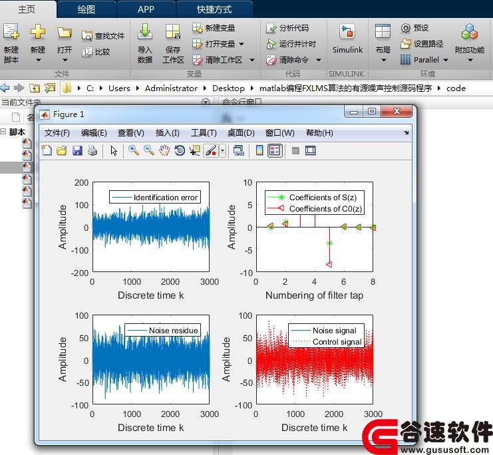Screen dimensions: 493x455
Task: Go back with the left arrow button
Action: [x=5, y=88]
